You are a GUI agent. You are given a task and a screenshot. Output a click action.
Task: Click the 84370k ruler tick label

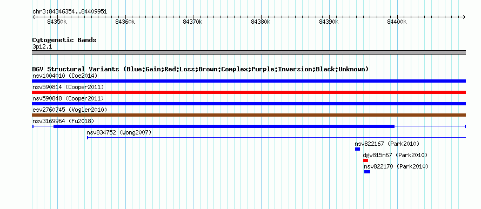(192, 22)
